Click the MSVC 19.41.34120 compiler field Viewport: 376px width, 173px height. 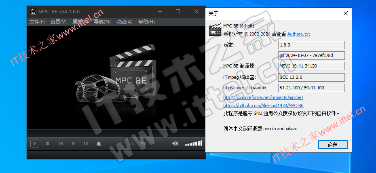point(311,66)
